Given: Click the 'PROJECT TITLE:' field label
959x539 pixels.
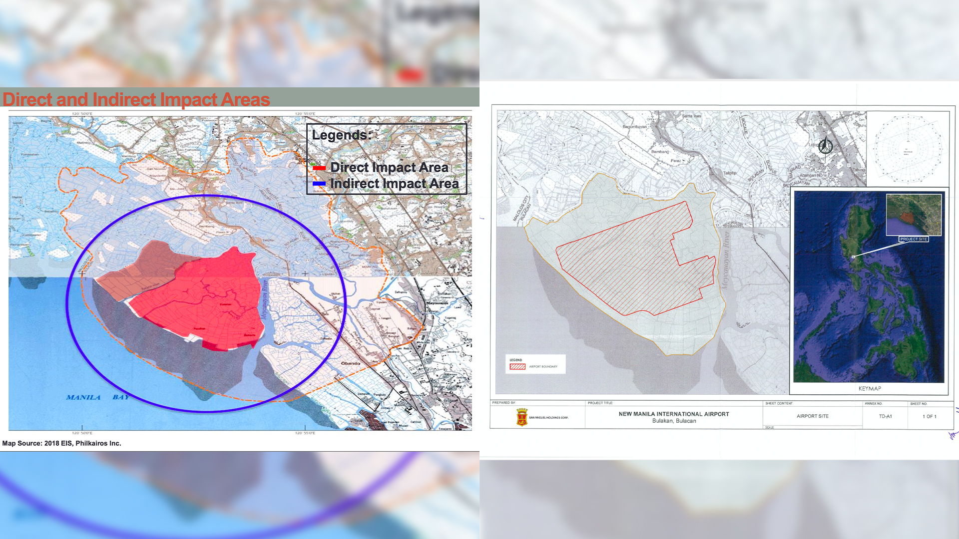Looking at the screenshot, I should coord(600,403).
